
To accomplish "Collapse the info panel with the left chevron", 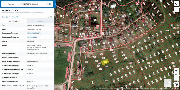I will point(55,4).
